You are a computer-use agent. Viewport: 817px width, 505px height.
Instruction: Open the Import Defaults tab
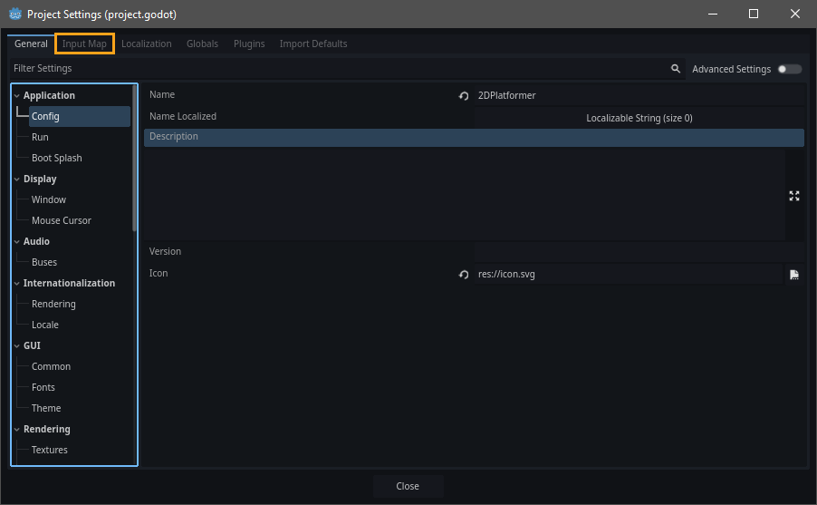(312, 44)
